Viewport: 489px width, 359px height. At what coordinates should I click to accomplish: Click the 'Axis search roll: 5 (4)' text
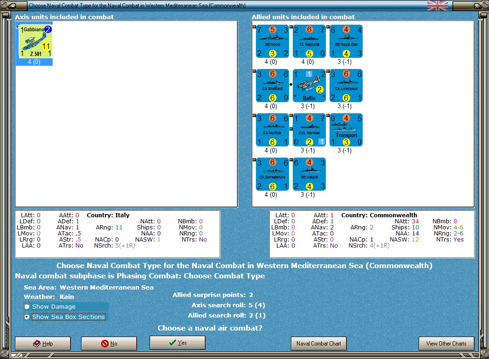pyautogui.click(x=228, y=305)
